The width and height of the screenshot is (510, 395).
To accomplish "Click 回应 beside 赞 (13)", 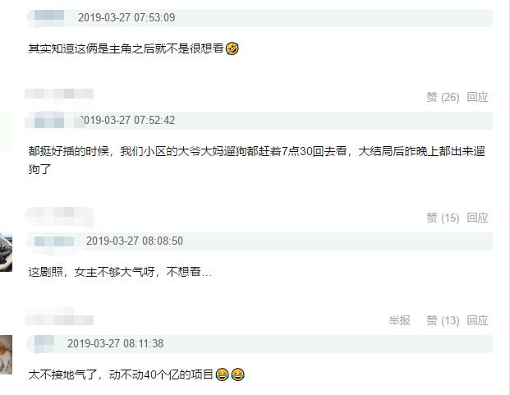I will [x=477, y=320].
